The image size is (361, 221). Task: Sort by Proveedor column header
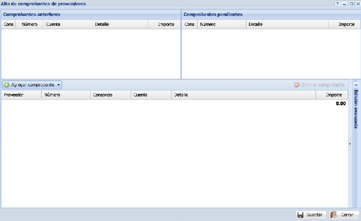(21, 95)
